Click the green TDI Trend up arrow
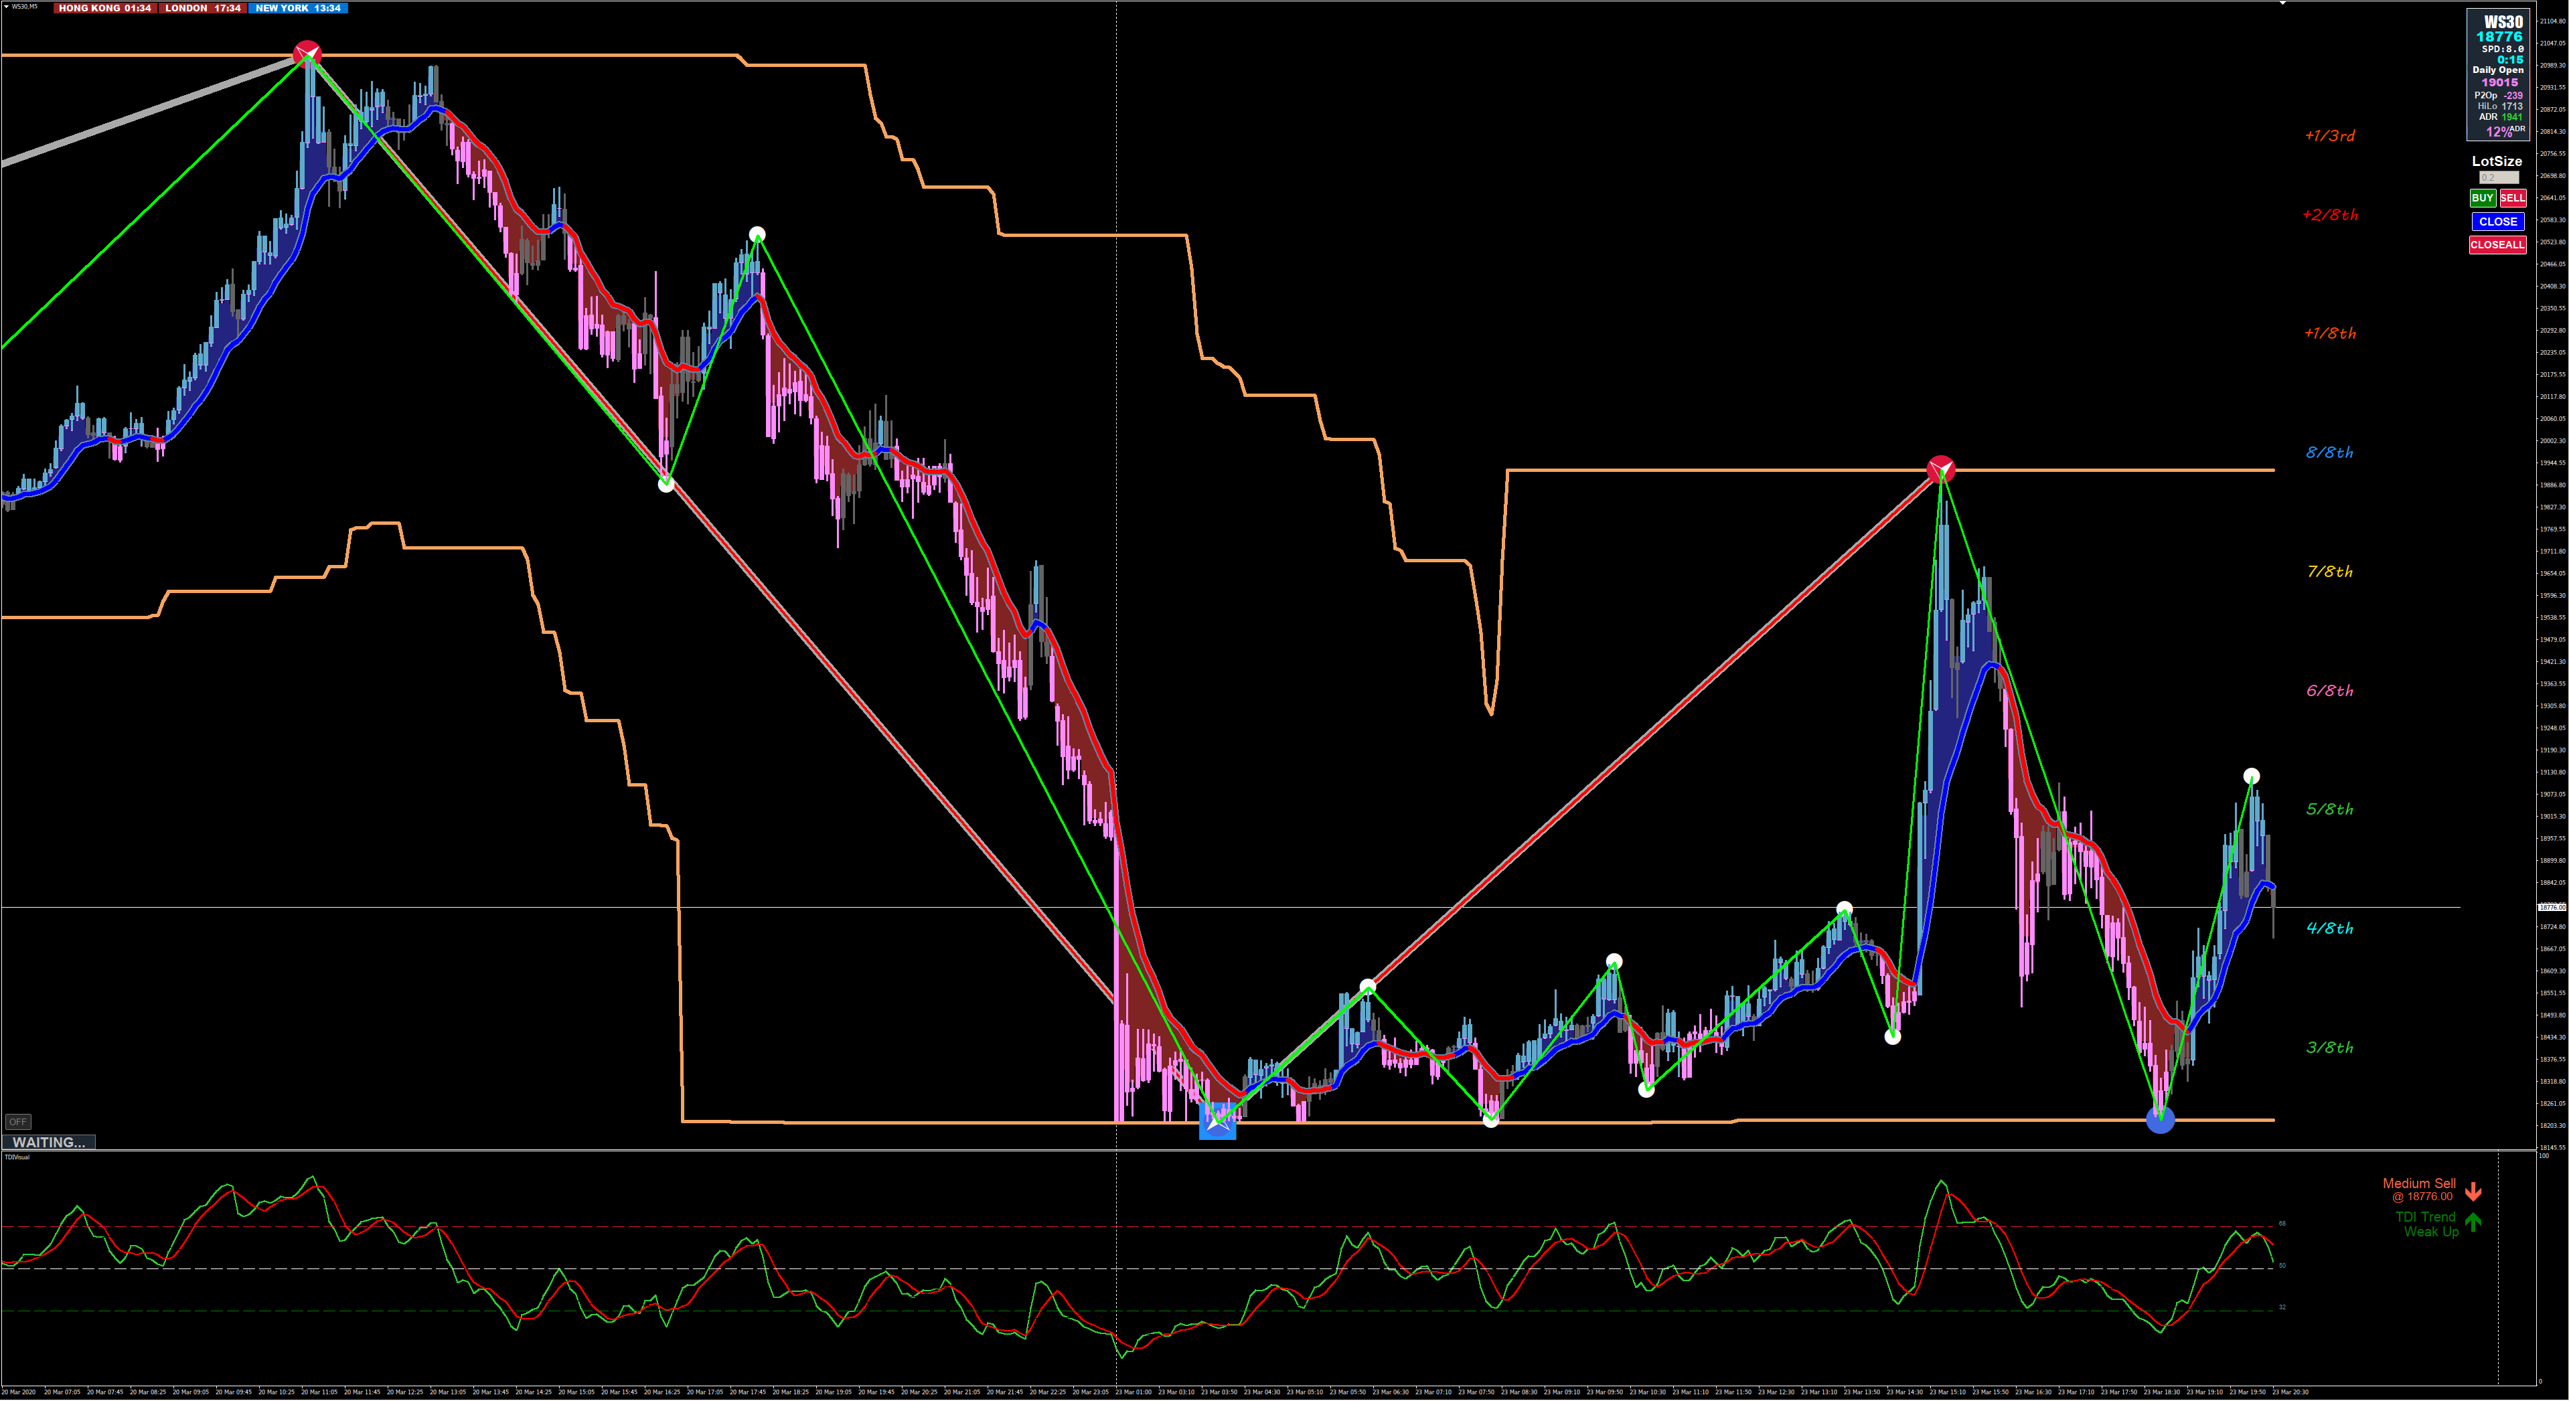 click(2473, 1222)
